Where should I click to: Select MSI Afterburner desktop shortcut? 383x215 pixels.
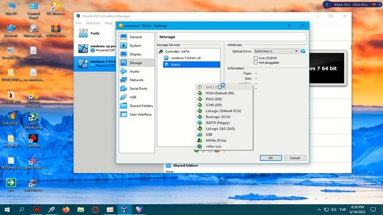[x=34, y=121]
